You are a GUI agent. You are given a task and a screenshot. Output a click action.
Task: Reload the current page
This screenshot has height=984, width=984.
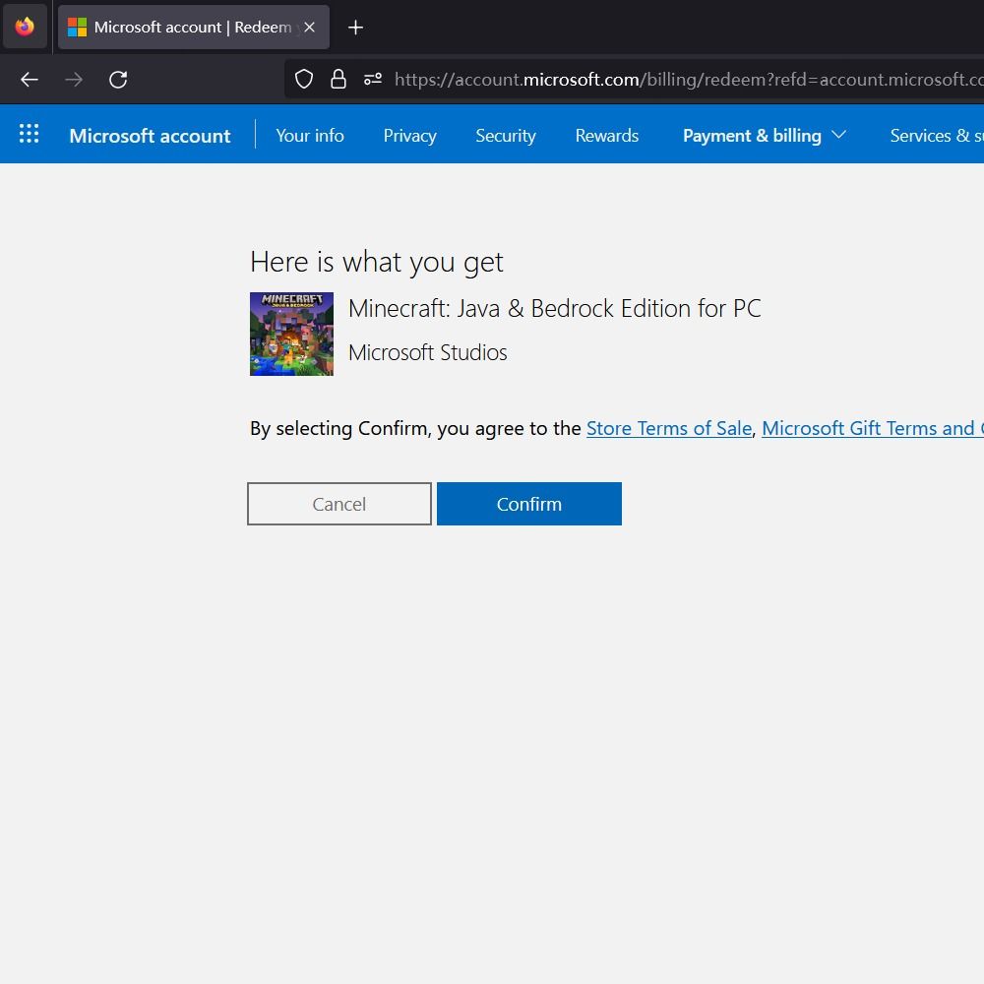coord(118,80)
